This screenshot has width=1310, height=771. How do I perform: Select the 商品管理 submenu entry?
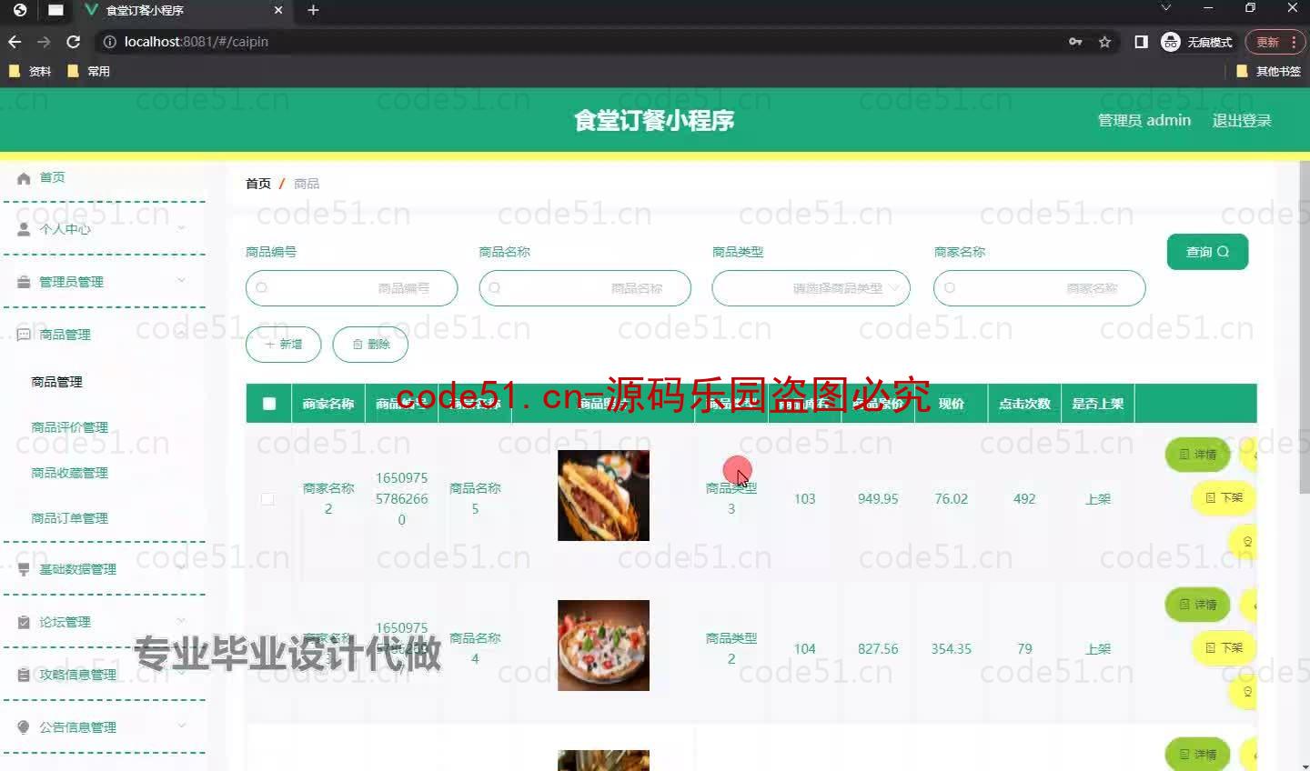56,382
